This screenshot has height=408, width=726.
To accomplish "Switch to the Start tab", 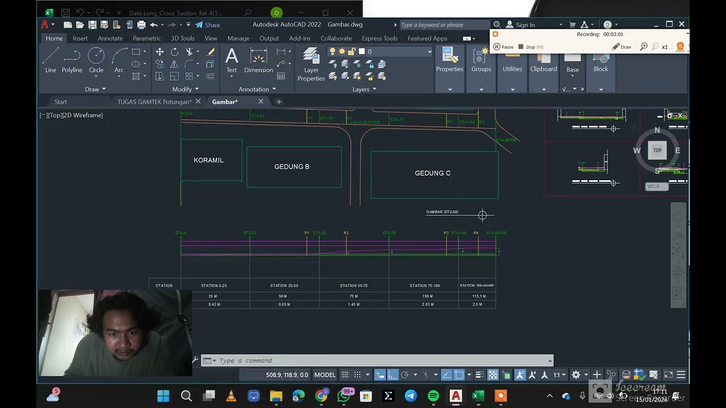I will (61, 102).
